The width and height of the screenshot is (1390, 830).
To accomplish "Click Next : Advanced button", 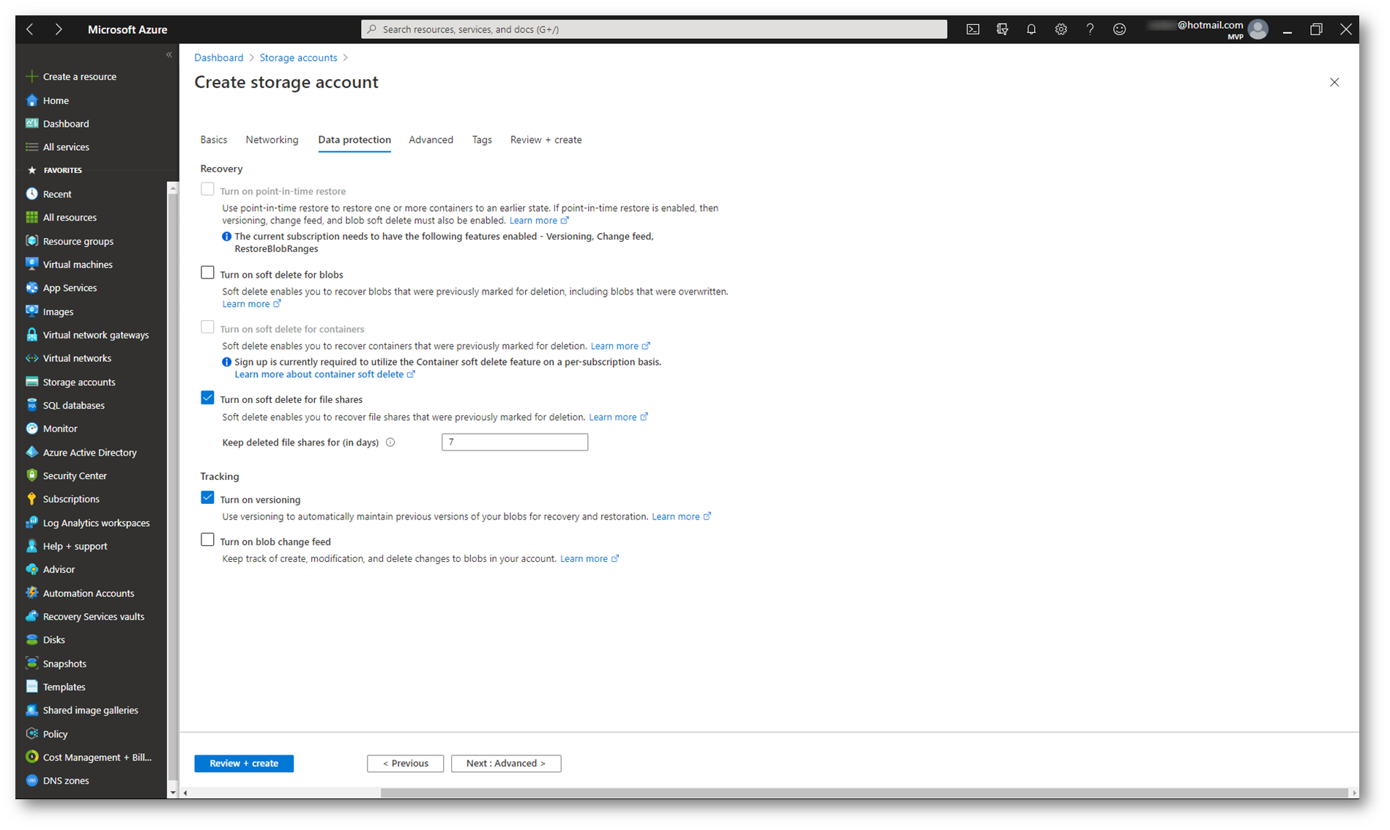I will [x=506, y=763].
